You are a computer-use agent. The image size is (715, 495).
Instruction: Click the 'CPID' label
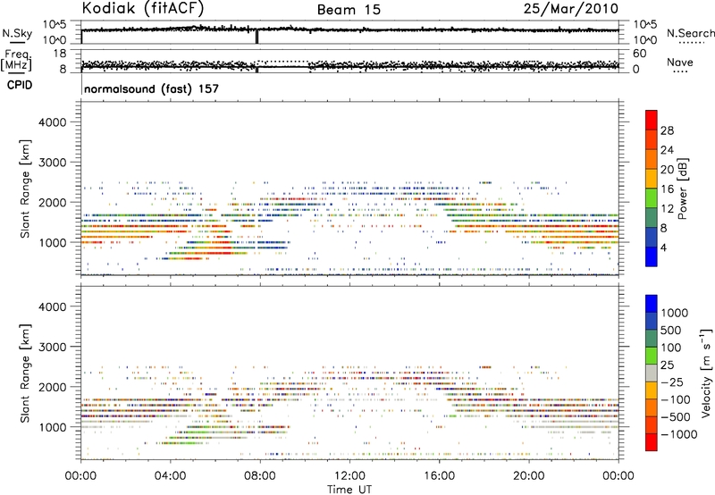point(20,85)
